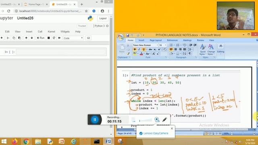Click Clear Formatting icon in Word Font group
Viewport: 258px width, 145px height.
pyautogui.click(x=164, y=49)
